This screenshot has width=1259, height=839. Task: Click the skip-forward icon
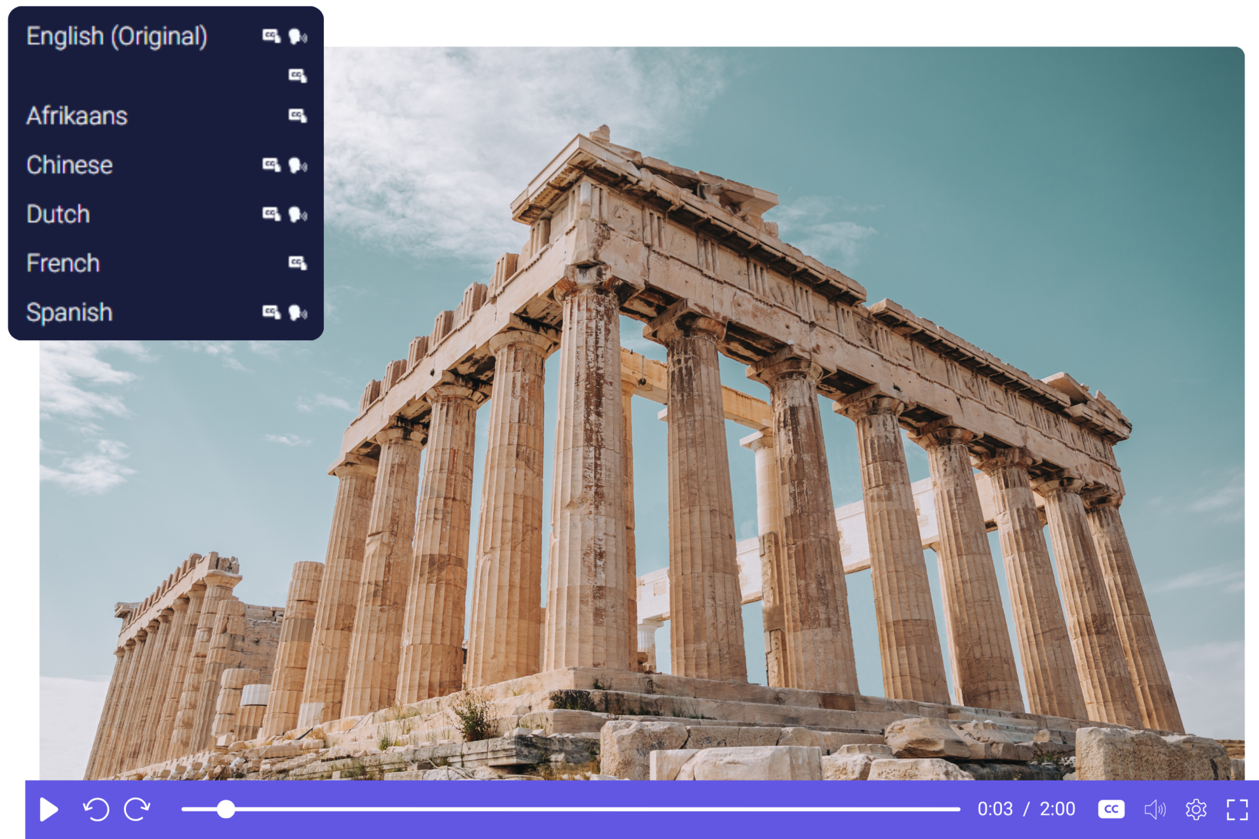coord(137,810)
